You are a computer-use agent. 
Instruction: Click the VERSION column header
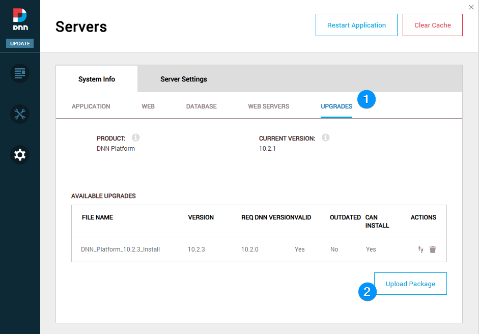click(201, 217)
